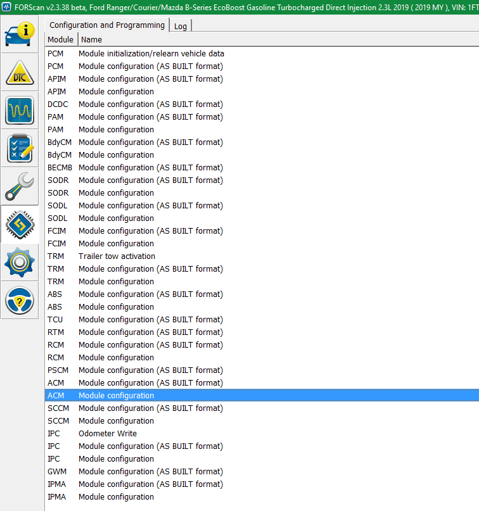
Task: Select APIM Module configuration row
Action: click(262, 92)
